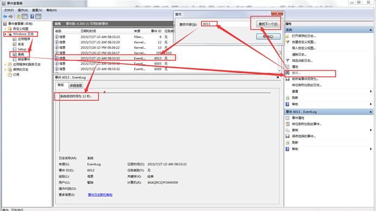Click the 取消 button in the Find dialog
The image size is (376, 211).
coord(268,36)
